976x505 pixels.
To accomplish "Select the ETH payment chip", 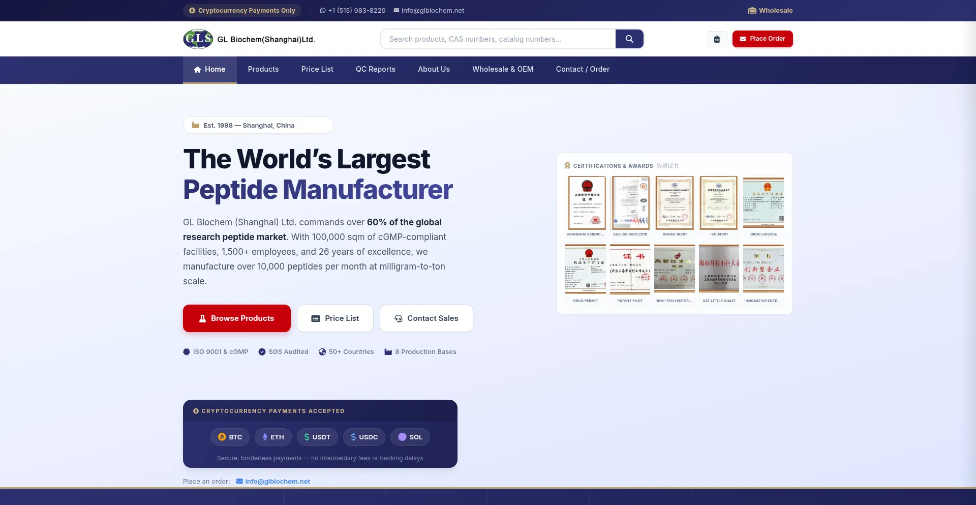I will [x=273, y=437].
